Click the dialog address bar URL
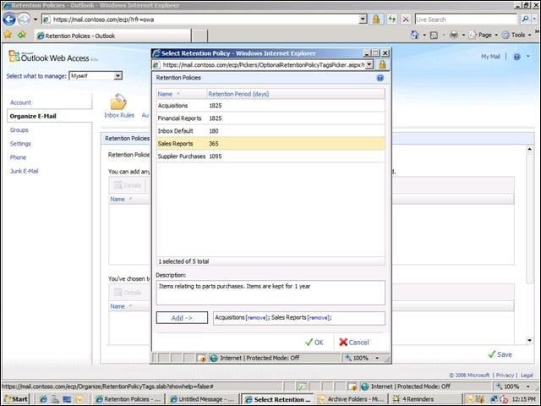Screen dimensions: 541x406 tap(263, 65)
